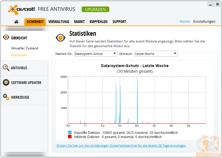Screen dimensions: 222x158
Task: Go to the home screen icon
Action: pyautogui.click(x=16, y=22)
